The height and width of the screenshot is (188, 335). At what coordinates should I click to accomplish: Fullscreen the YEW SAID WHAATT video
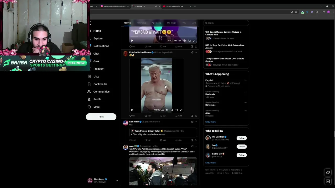coord(194,41)
